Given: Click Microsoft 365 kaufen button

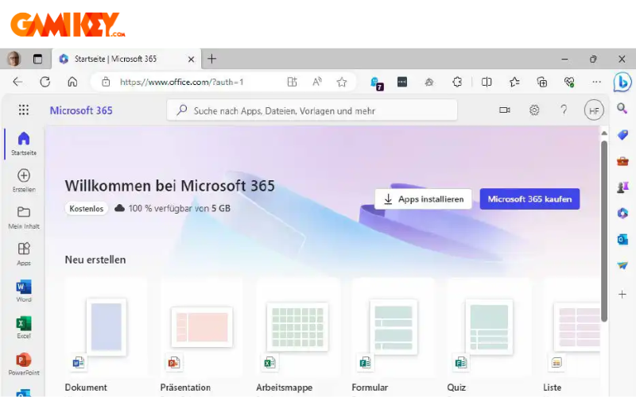Looking at the screenshot, I should tap(529, 199).
